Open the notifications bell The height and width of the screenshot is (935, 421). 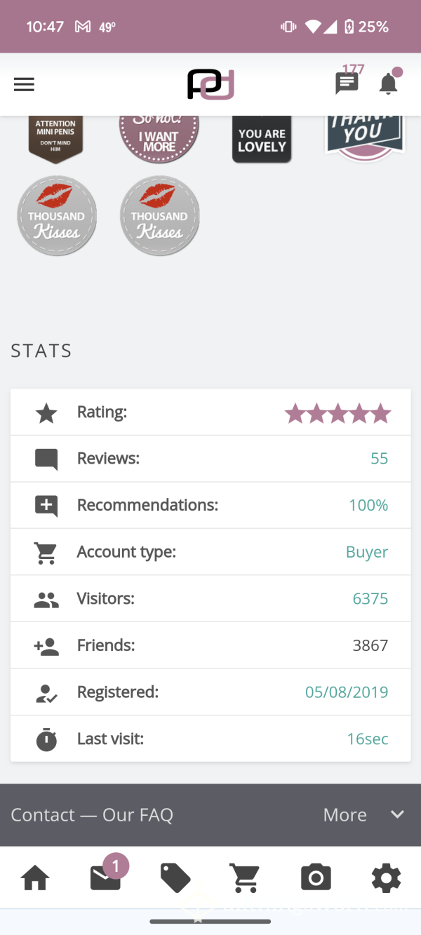388,83
